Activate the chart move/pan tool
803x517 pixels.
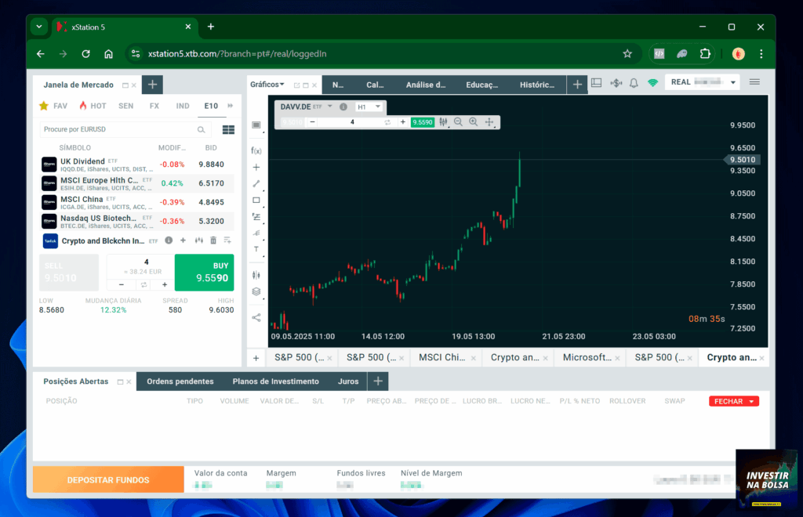pos(489,121)
